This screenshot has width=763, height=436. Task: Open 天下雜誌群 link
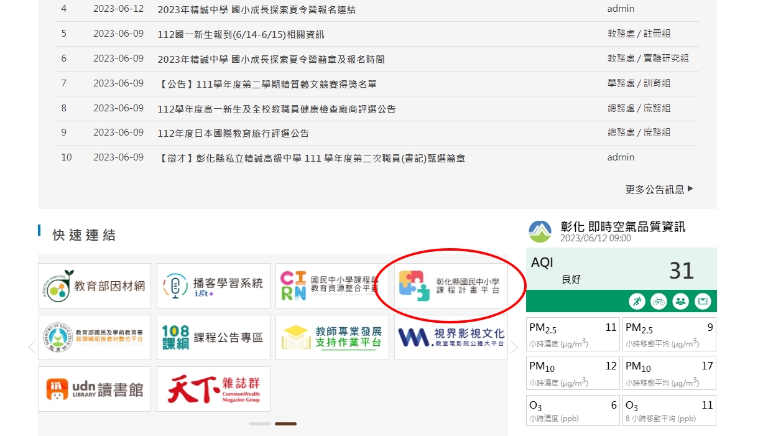pos(213,389)
